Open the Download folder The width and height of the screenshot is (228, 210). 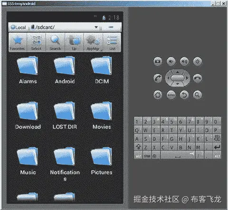[x=28, y=115]
